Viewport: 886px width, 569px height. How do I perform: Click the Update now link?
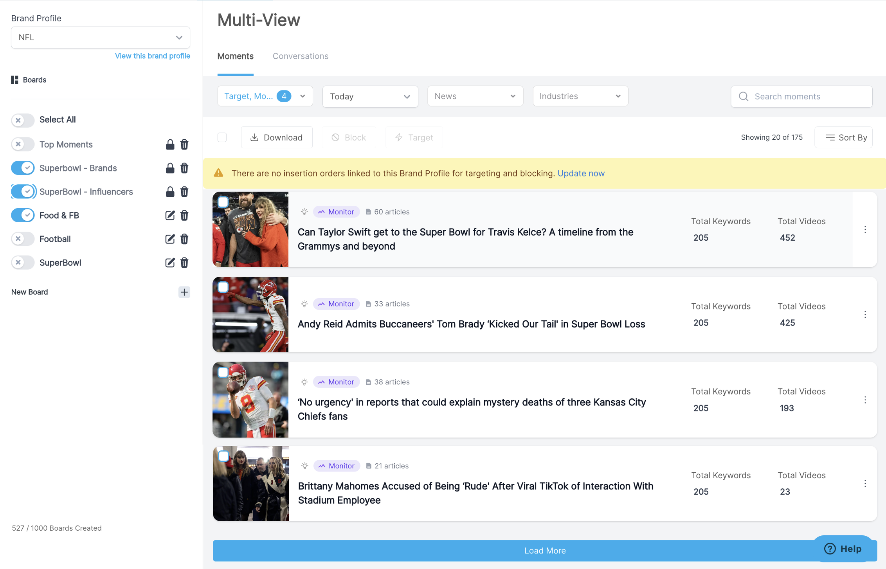coord(581,173)
